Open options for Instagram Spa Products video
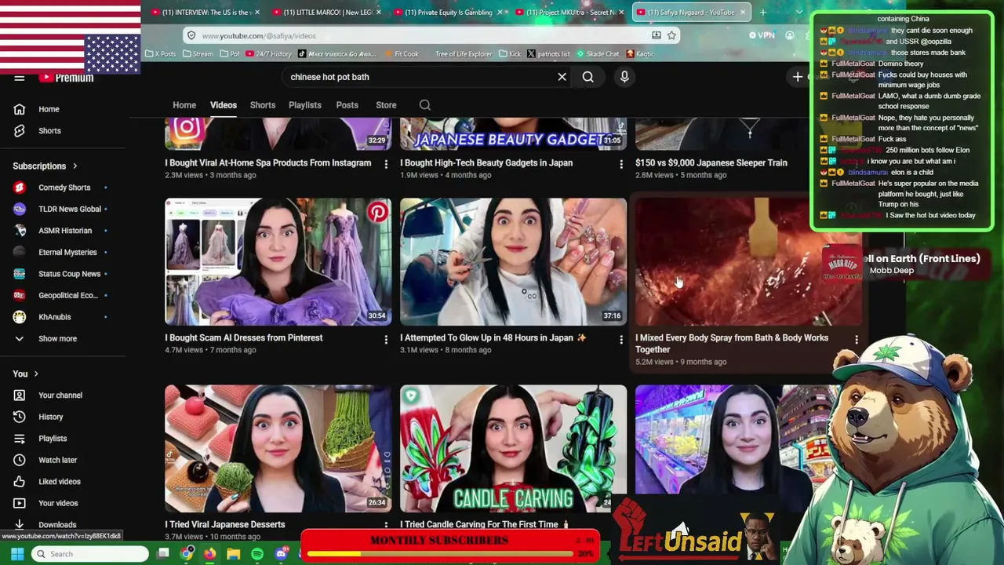The image size is (1004, 565). click(385, 164)
